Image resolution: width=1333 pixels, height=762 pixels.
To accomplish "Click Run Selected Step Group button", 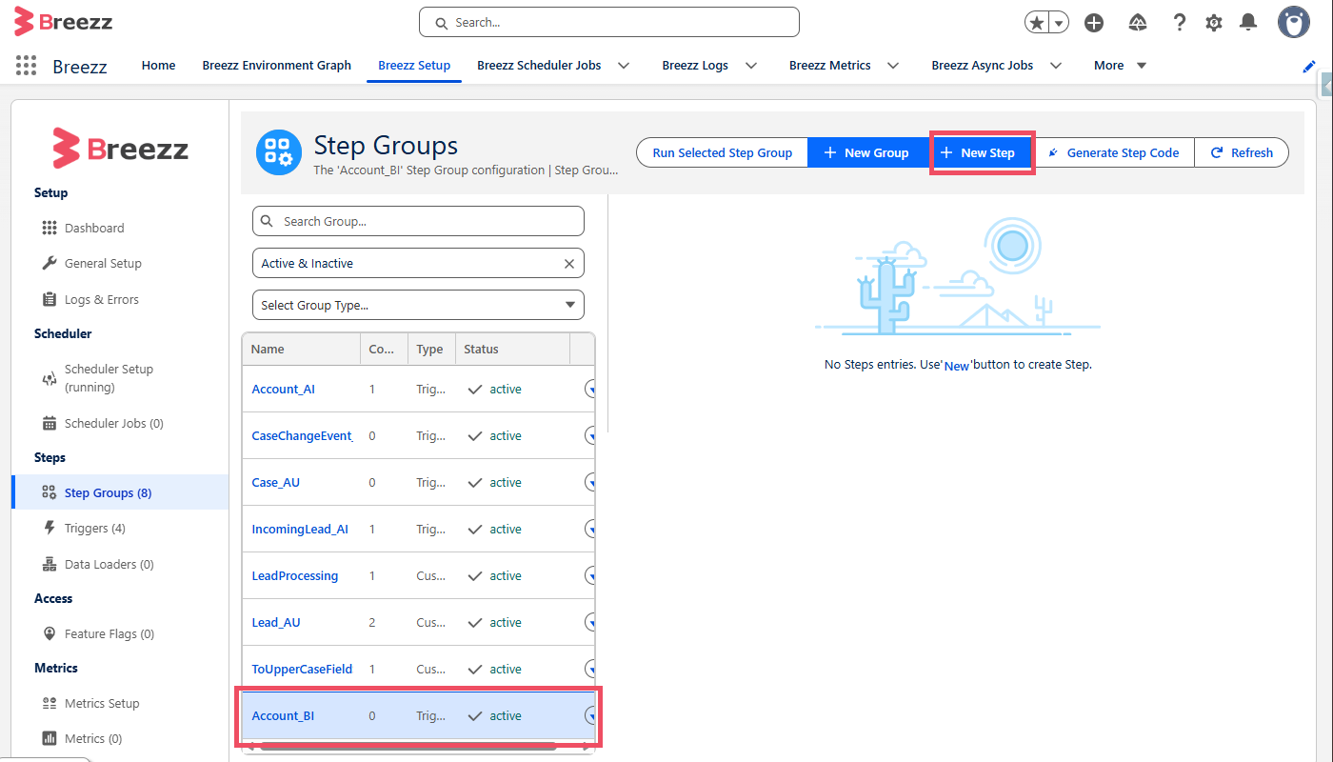I will tap(722, 152).
